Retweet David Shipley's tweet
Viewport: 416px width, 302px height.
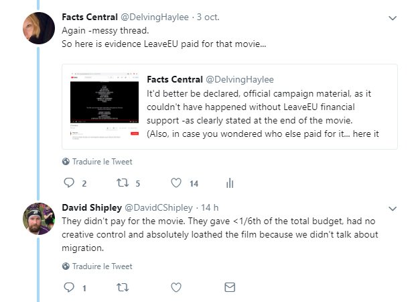123,287
